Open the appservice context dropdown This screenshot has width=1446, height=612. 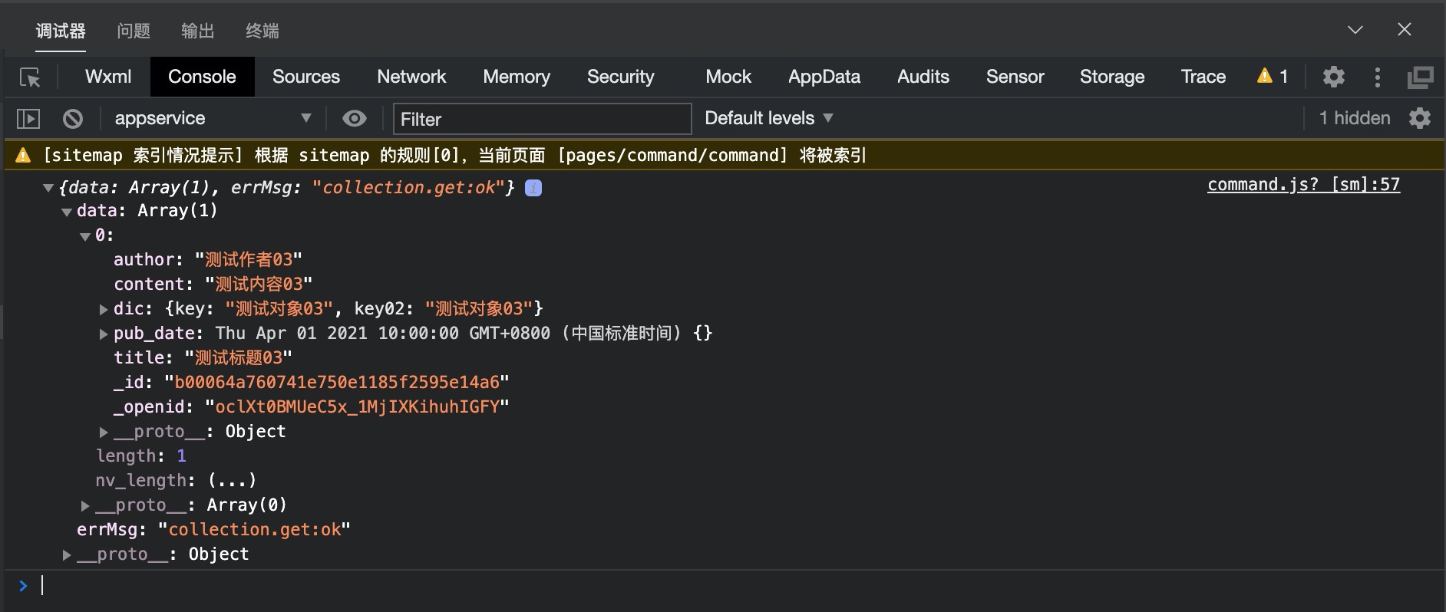point(213,118)
